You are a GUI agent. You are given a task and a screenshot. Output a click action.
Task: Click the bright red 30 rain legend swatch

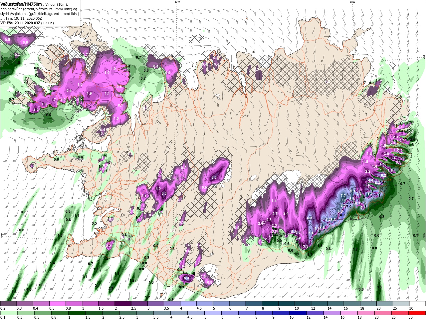point(418,313)
